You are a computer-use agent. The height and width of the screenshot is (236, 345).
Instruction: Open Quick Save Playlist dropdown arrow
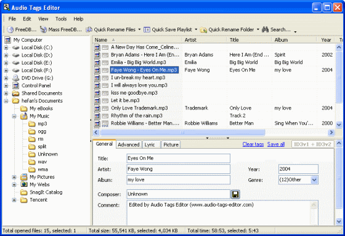point(196,29)
